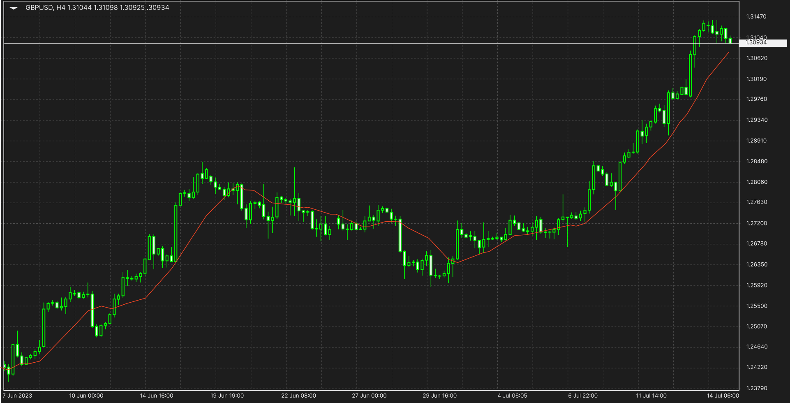Select the 19 Jun 19:00 time label

227,396
